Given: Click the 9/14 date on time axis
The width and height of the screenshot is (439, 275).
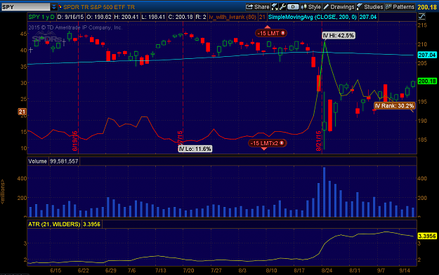Looking at the screenshot, I should tap(405, 271).
